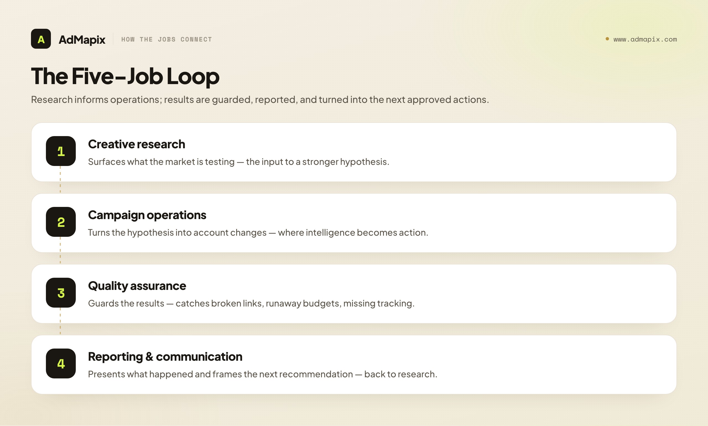Click the step 1 number badge
Image resolution: width=708 pixels, height=426 pixels.
click(x=61, y=151)
